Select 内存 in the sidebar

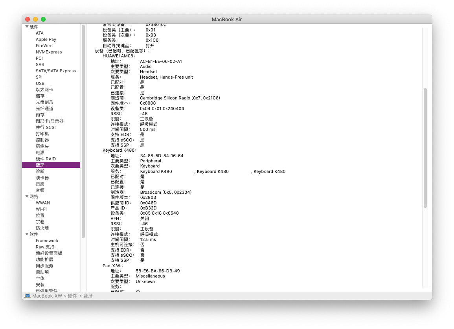[x=40, y=115]
